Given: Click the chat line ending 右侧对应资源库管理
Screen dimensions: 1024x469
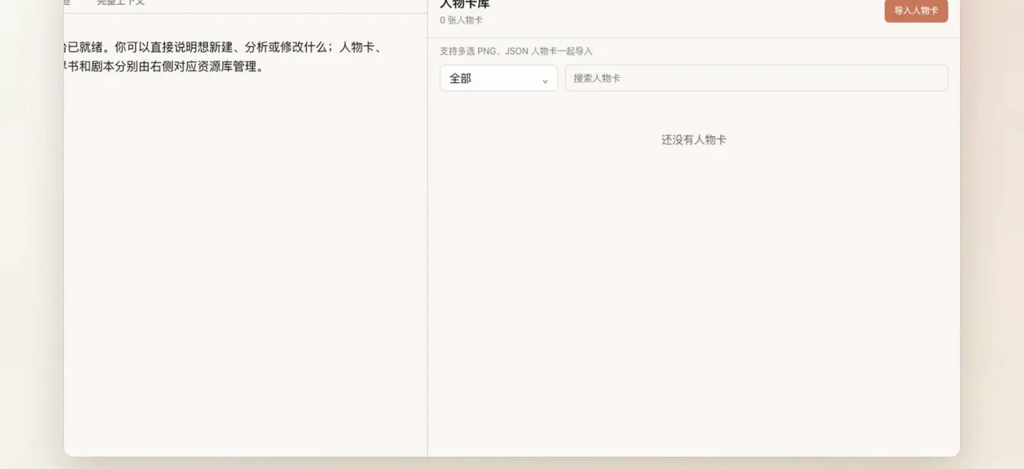Looking at the screenshot, I should click(164, 66).
